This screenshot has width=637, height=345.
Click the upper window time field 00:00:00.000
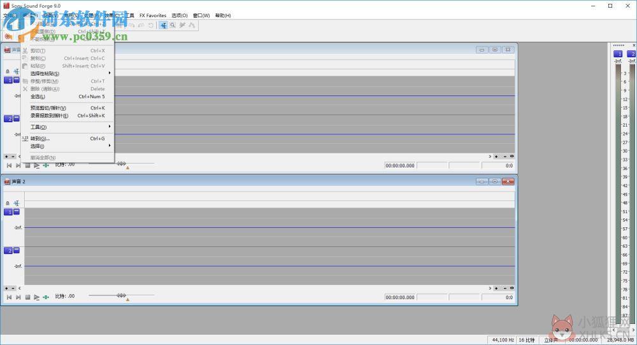click(400, 165)
